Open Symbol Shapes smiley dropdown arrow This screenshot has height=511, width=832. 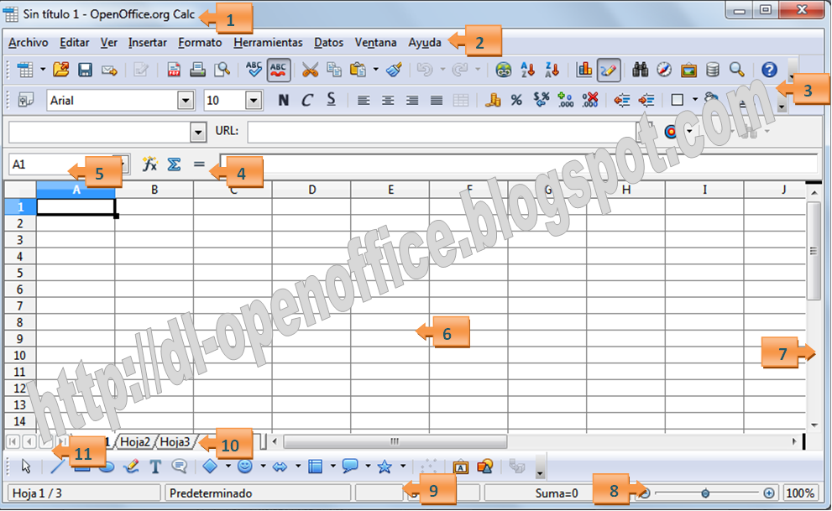pos(263,467)
